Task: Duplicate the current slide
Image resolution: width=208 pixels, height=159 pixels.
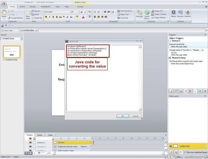Action: tap(37, 18)
